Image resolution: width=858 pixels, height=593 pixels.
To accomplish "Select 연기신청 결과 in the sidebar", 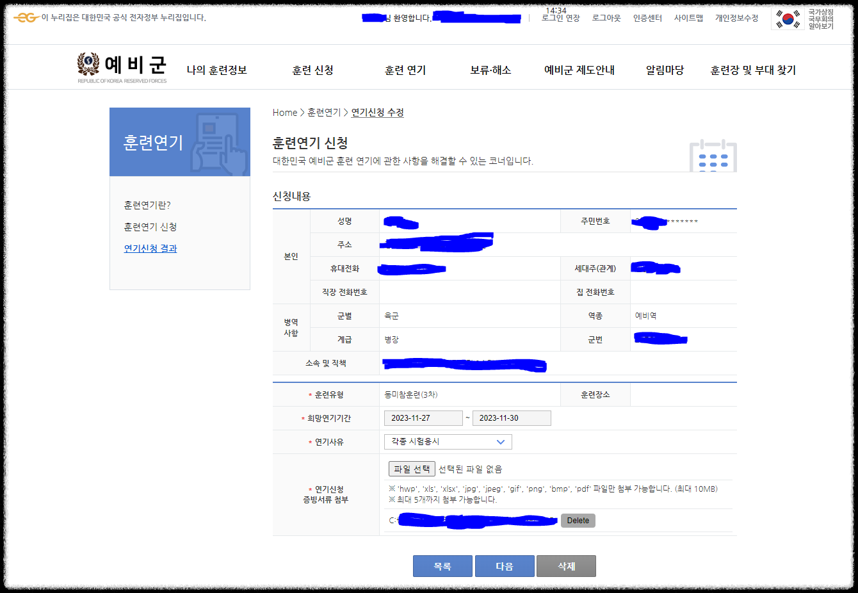I will point(150,248).
